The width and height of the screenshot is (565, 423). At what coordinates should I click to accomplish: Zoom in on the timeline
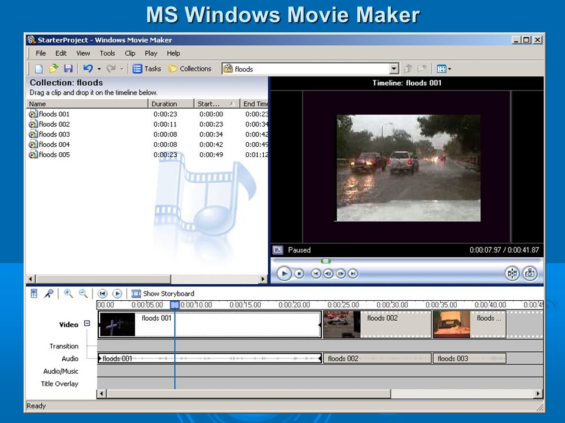(68, 294)
